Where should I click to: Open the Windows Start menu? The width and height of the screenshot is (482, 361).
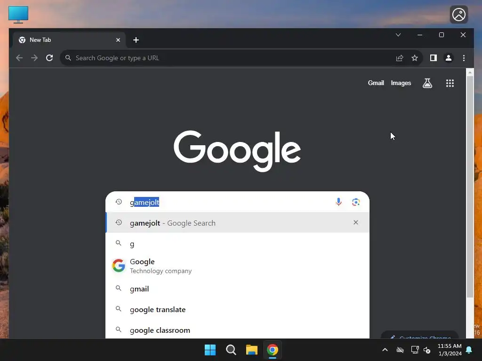pos(210,350)
